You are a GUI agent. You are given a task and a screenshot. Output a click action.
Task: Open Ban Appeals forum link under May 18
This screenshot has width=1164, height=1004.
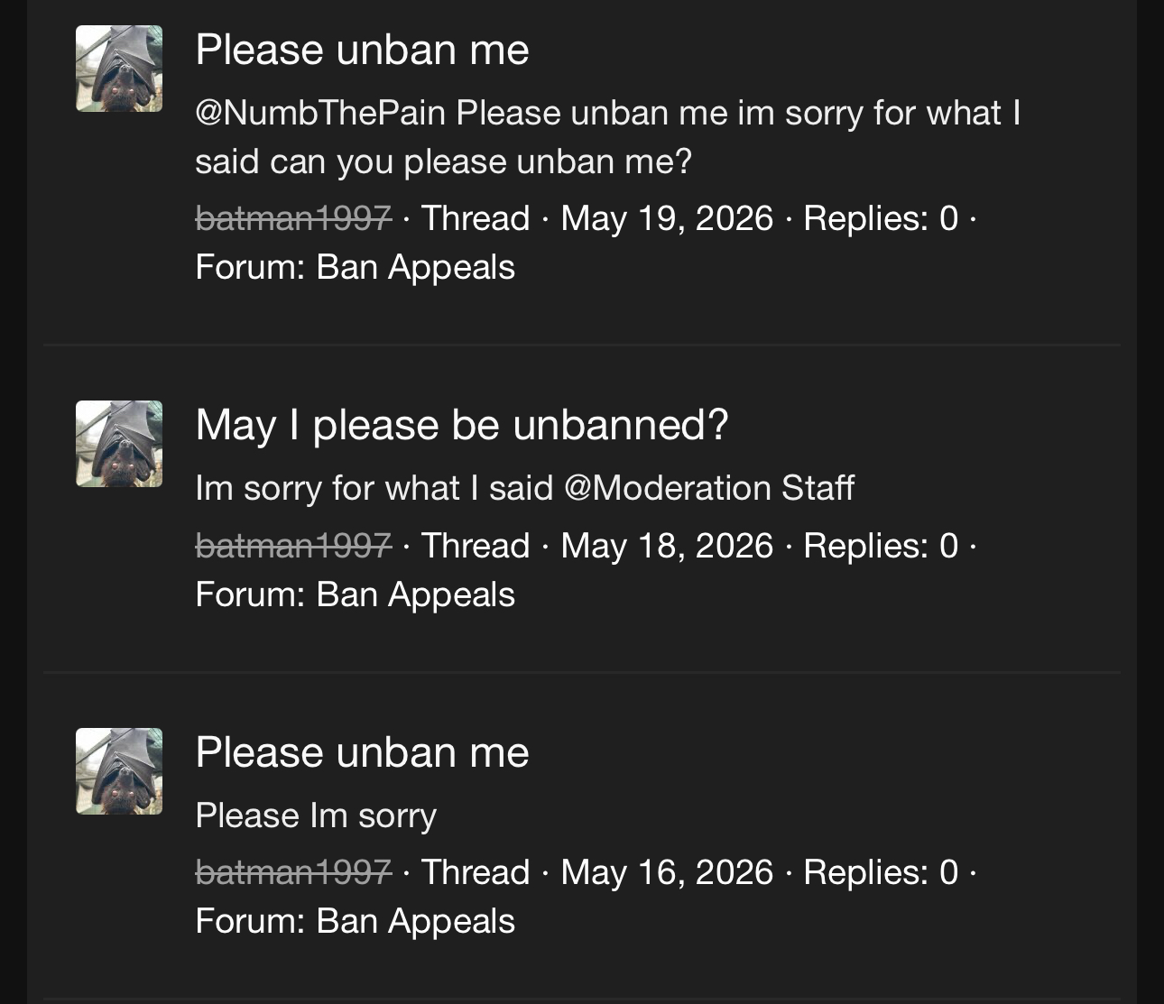coord(415,595)
